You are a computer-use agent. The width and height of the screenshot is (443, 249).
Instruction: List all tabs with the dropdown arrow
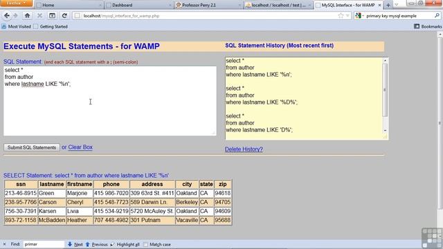397,5
